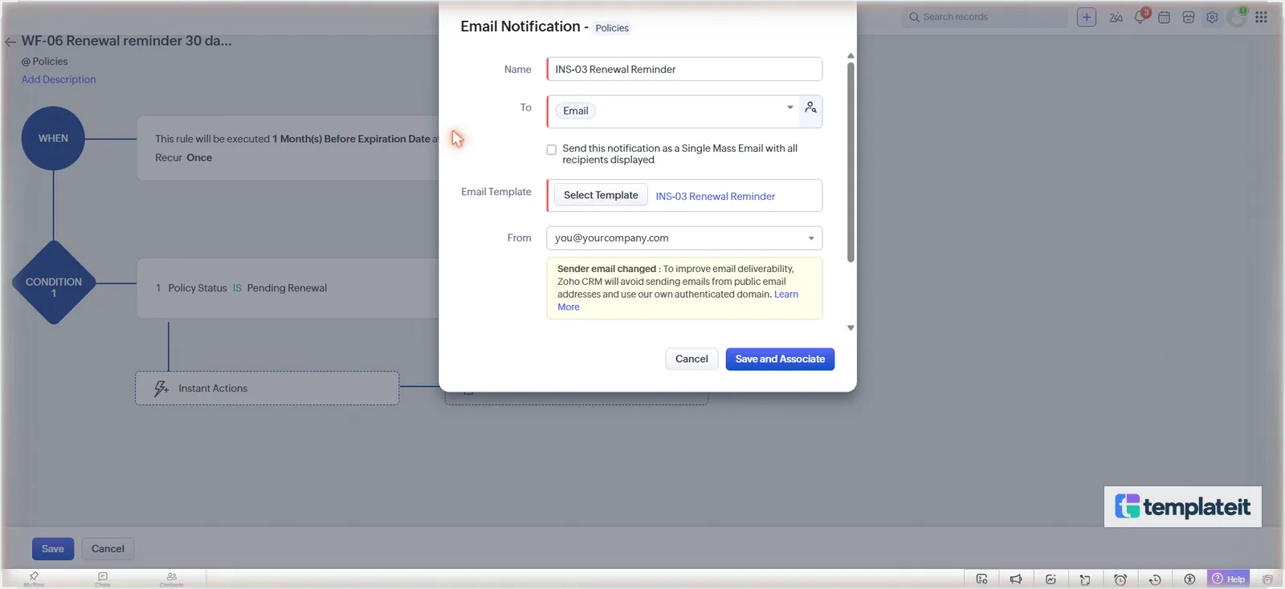
Task: Click the blue plus create icon
Action: pyautogui.click(x=1087, y=17)
